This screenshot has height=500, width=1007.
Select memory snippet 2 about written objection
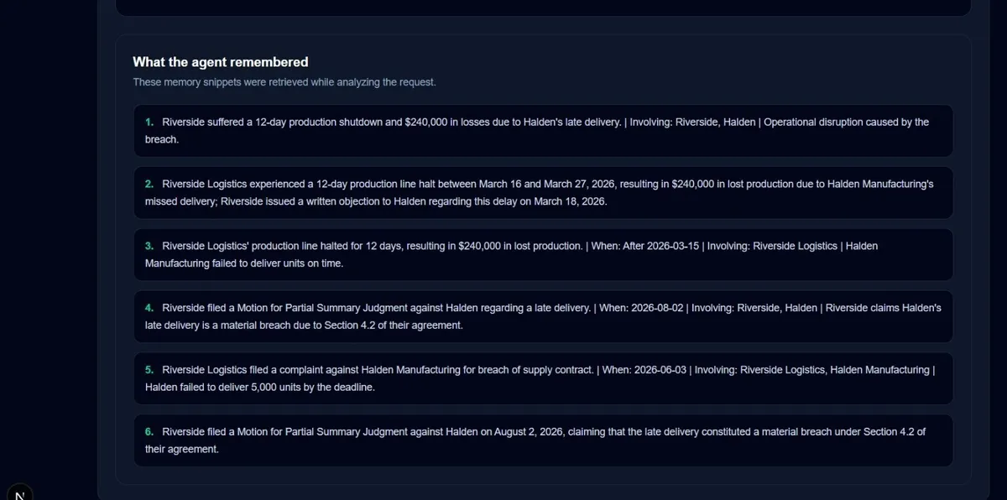click(x=543, y=193)
